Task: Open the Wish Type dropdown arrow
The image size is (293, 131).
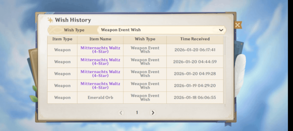Action: (x=221, y=30)
